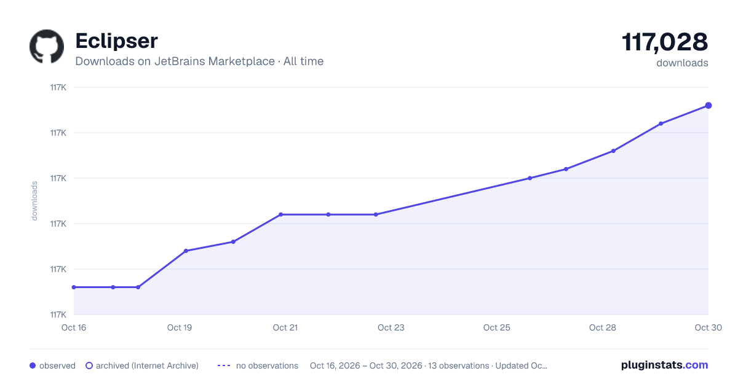Click the 'Oct 19' x-axis label

(x=180, y=327)
